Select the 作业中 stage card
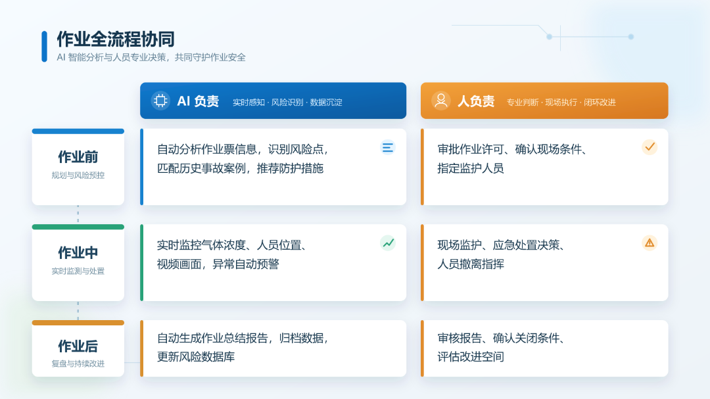Screen dimensions: 710x399 (x=78, y=263)
